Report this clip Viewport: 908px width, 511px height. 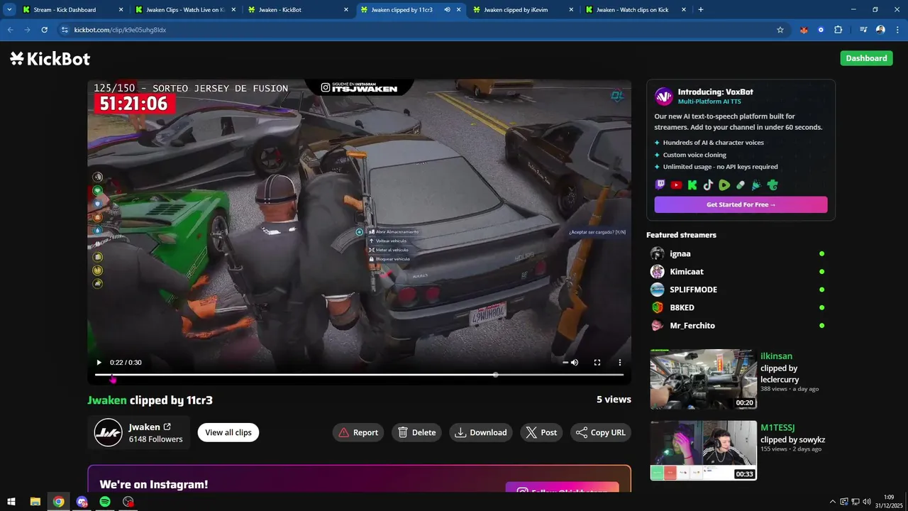[x=358, y=432]
